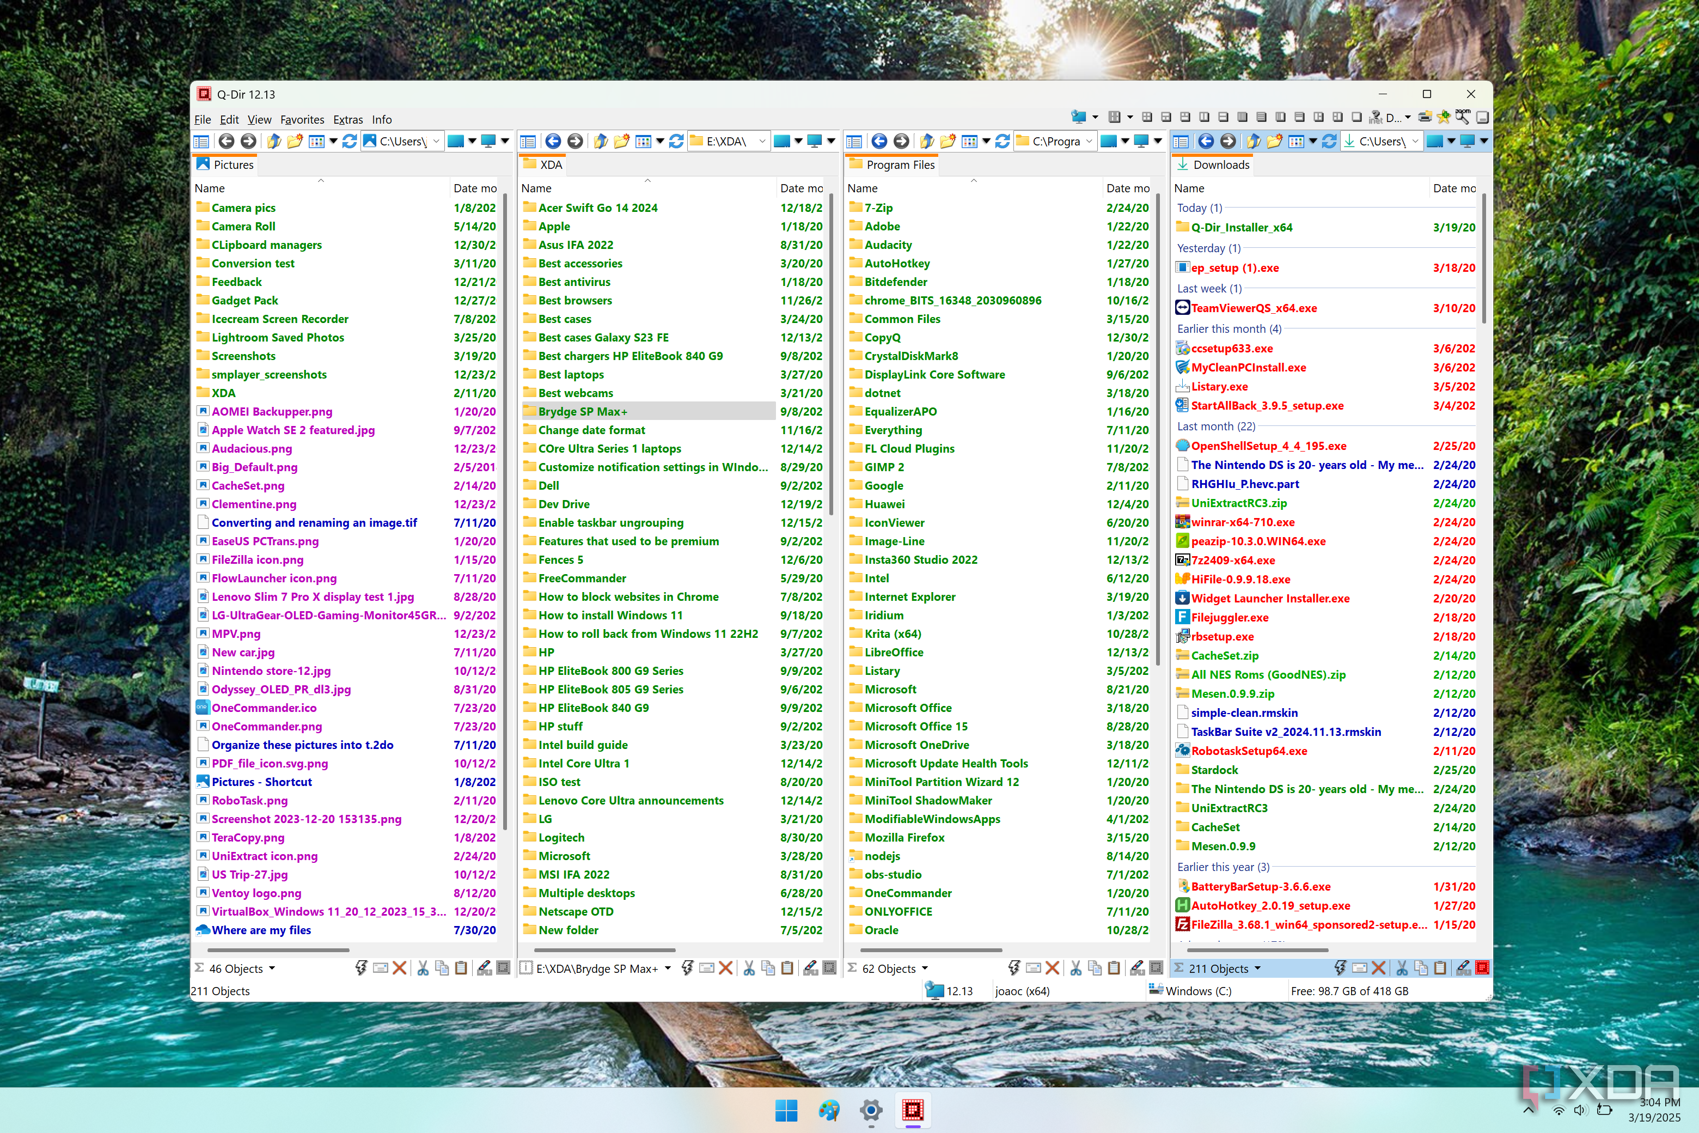Image resolution: width=1699 pixels, height=1133 pixels.
Task: Open address dropdown in Pictures pane
Action: 436,141
